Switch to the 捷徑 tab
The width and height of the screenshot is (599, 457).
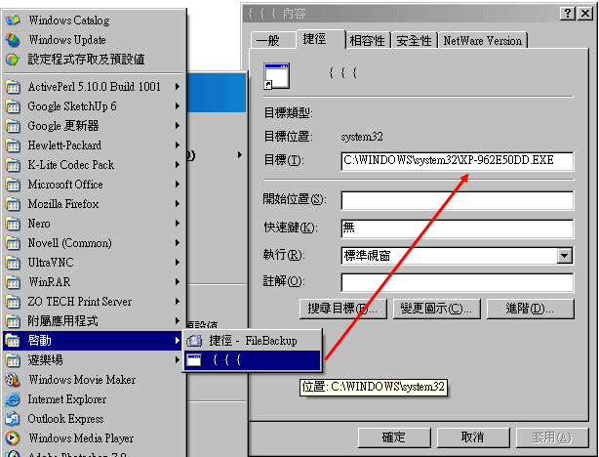[x=320, y=39]
